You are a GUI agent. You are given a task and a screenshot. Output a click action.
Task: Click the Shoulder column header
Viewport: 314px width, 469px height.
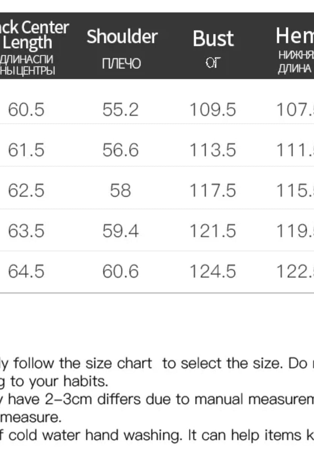pyautogui.click(x=122, y=37)
